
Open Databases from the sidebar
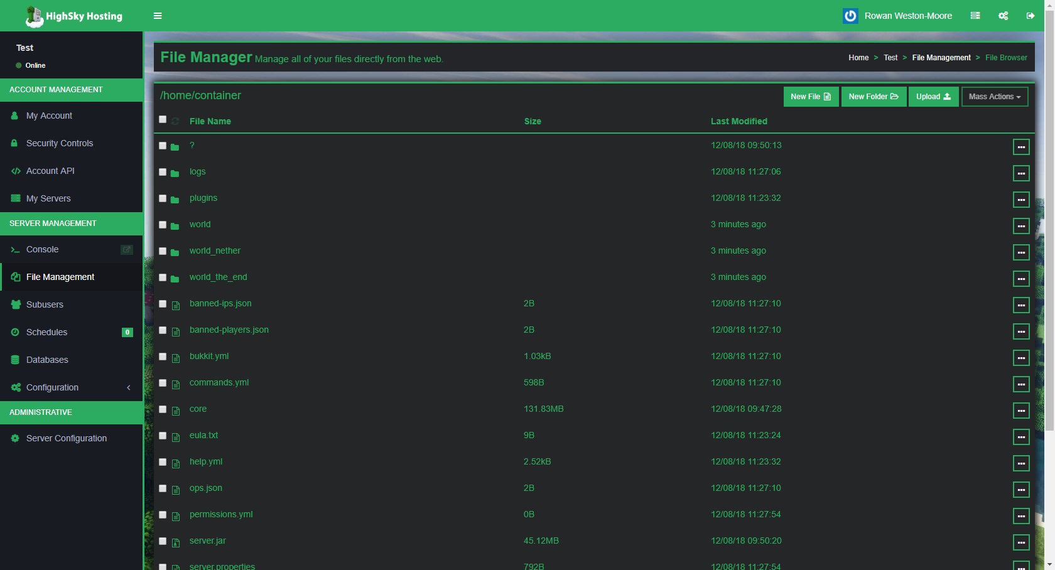(x=47, y=360)
